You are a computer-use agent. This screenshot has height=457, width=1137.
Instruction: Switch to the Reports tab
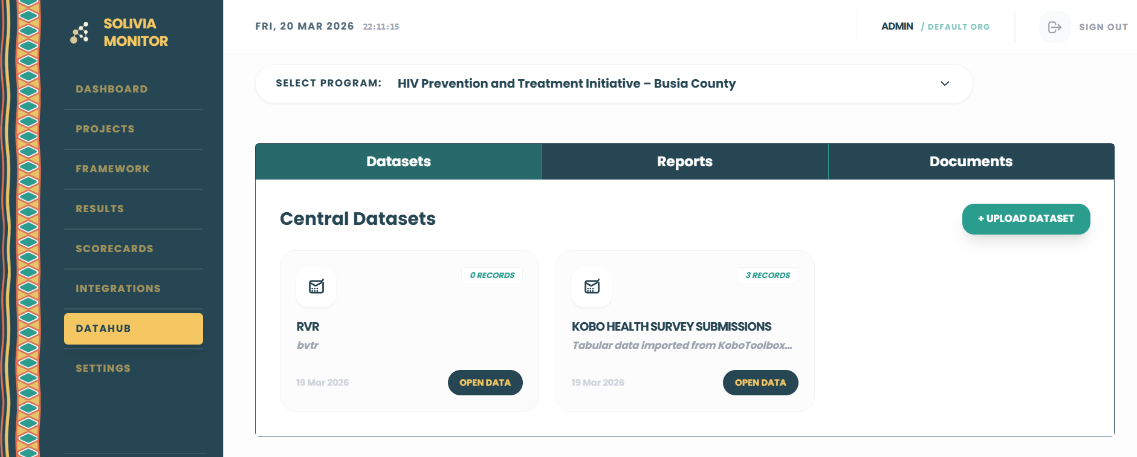pos(685,161)
